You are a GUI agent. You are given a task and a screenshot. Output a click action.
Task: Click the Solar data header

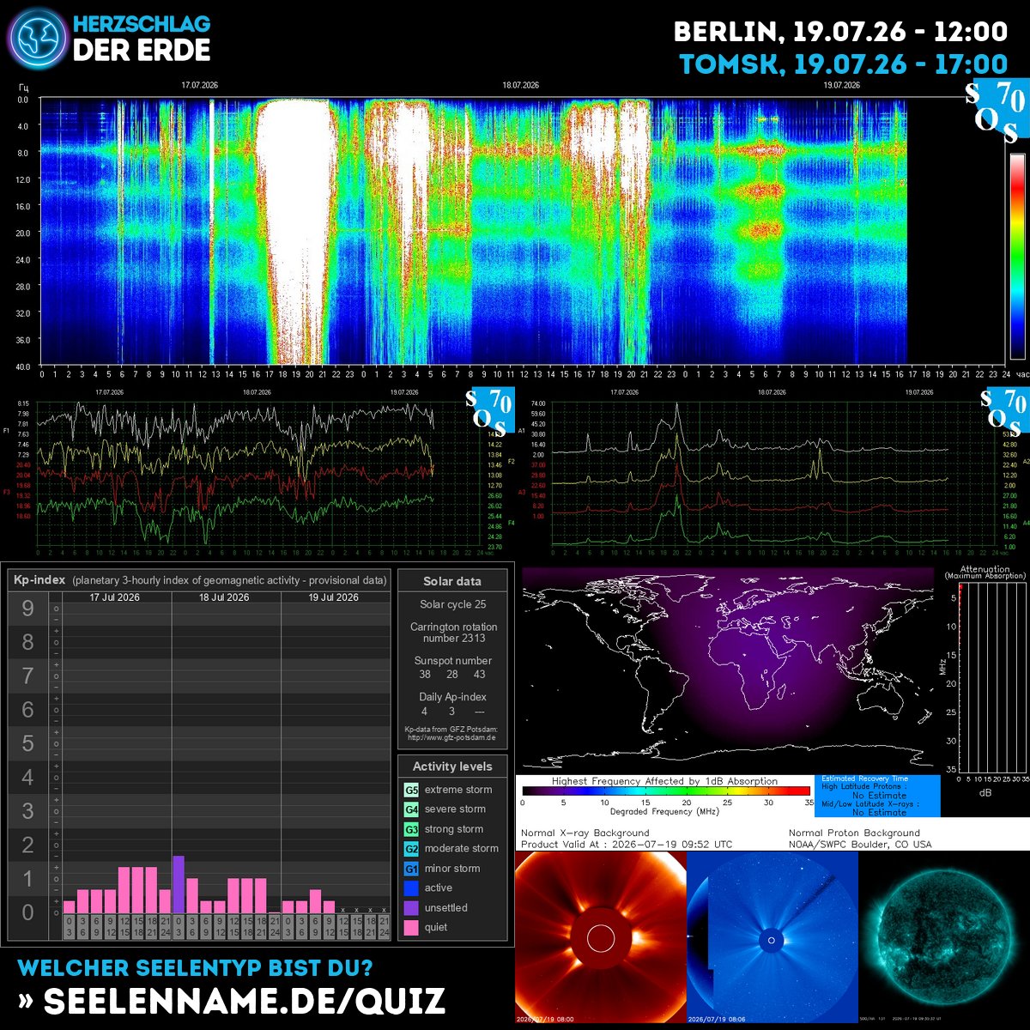tap(452, 581)
